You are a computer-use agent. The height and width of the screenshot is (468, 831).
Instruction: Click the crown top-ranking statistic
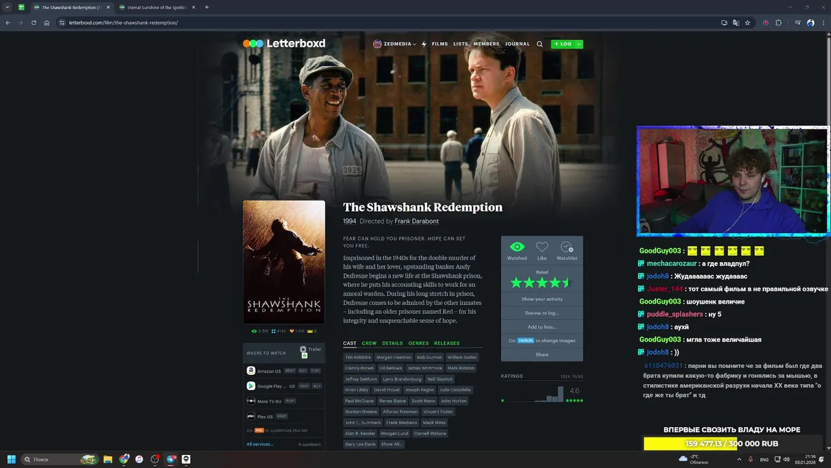[x=312, y=331]
